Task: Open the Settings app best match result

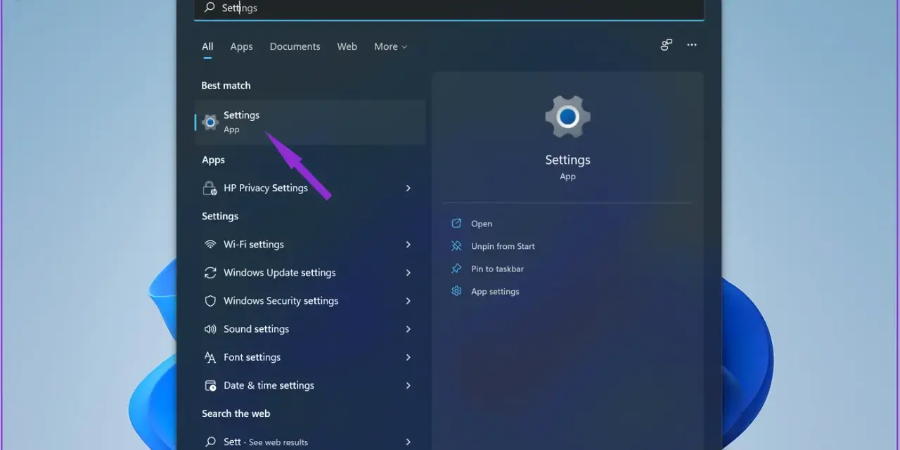Action: click(310, 122)
